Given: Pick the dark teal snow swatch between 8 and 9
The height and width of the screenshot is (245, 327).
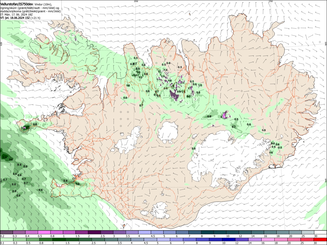Looking at the screenshot, I should (207, 232).
